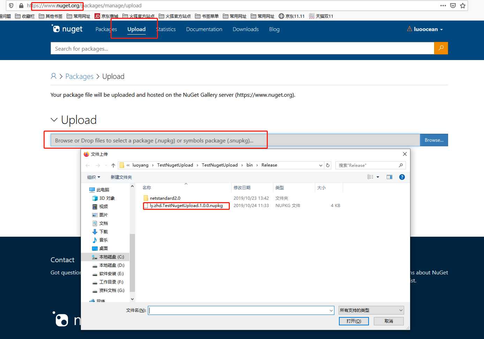Toggle the preview pane icon

click(x=390, y=177)
